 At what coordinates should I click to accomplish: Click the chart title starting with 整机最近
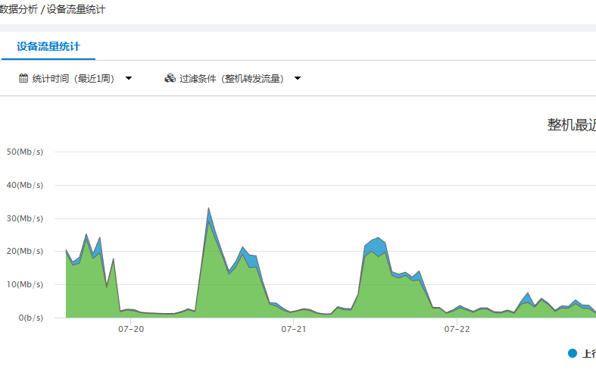pos(571,125)
